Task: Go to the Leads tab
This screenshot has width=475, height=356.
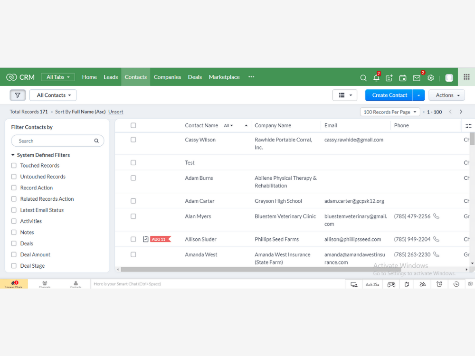Action: (111, 77)
